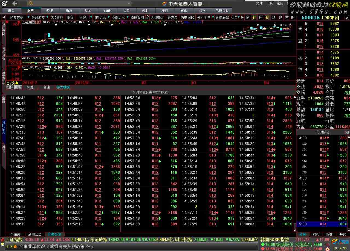Switch to the 完整分笔 bottom tab
The height and width of the screenshot is (251, 350).
[x=54, y=234]
